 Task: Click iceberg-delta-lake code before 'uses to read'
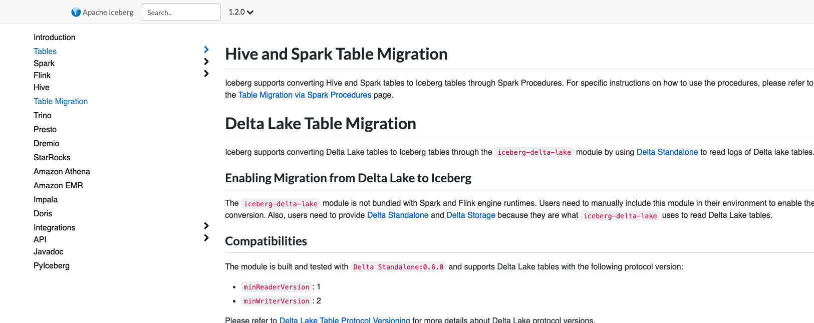click(x=620, y=216)
